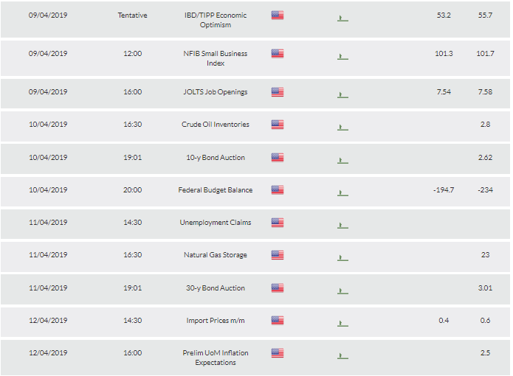
Task: Click the 10-y Bond Auction chart icon
Action: pos(342,161)
